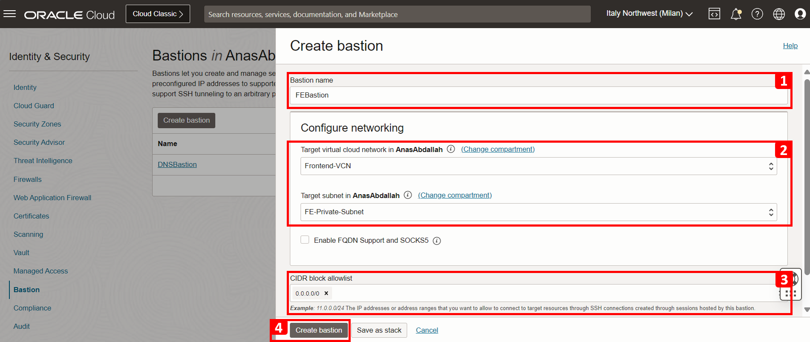Click the Oracle Cloud logo
The width and height of the screenshot is (810, 342).
click(69, 15)
